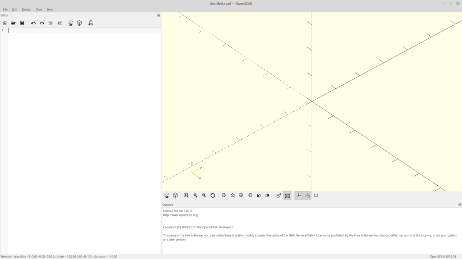The width and height of the screenshot is (462, 259).
Task: Open the Design menu
Action: 27,9
